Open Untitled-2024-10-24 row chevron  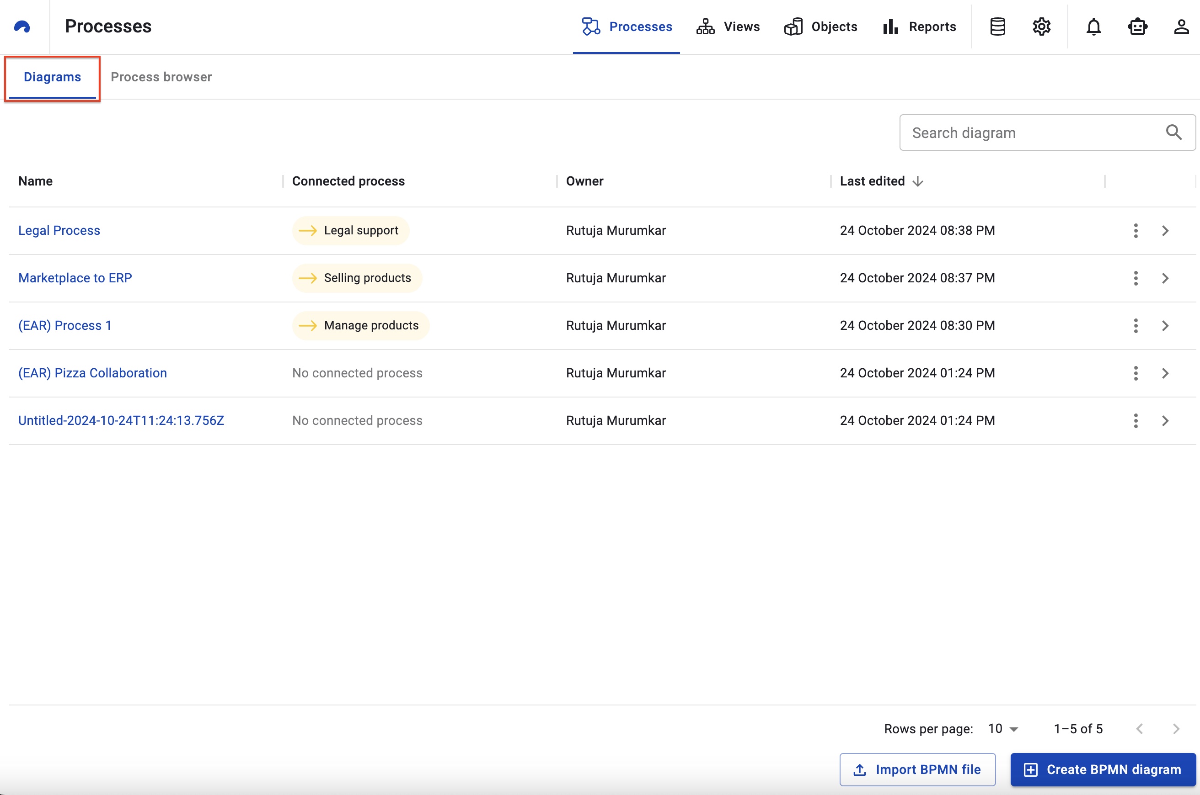pos(1166,421)
